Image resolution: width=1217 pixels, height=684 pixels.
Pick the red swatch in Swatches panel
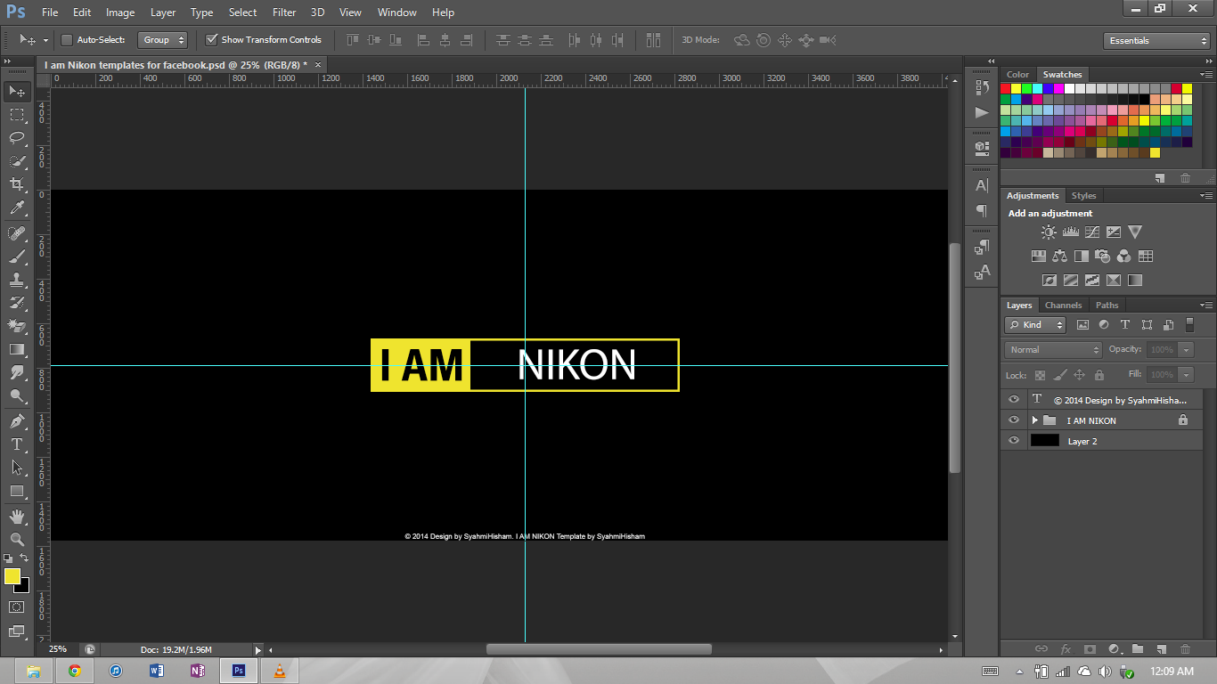[1006, 88]
